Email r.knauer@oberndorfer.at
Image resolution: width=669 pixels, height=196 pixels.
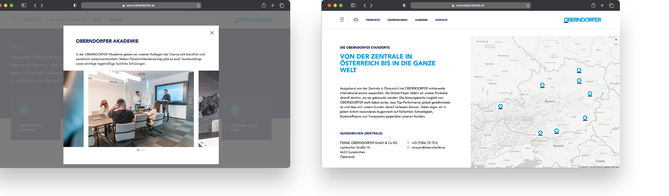tap(428, 148)
